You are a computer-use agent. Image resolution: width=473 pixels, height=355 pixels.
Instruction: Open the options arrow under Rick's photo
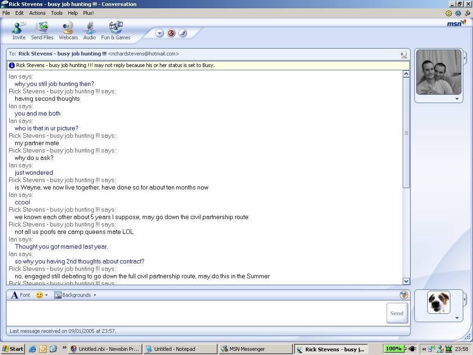[x=457, y=99]
